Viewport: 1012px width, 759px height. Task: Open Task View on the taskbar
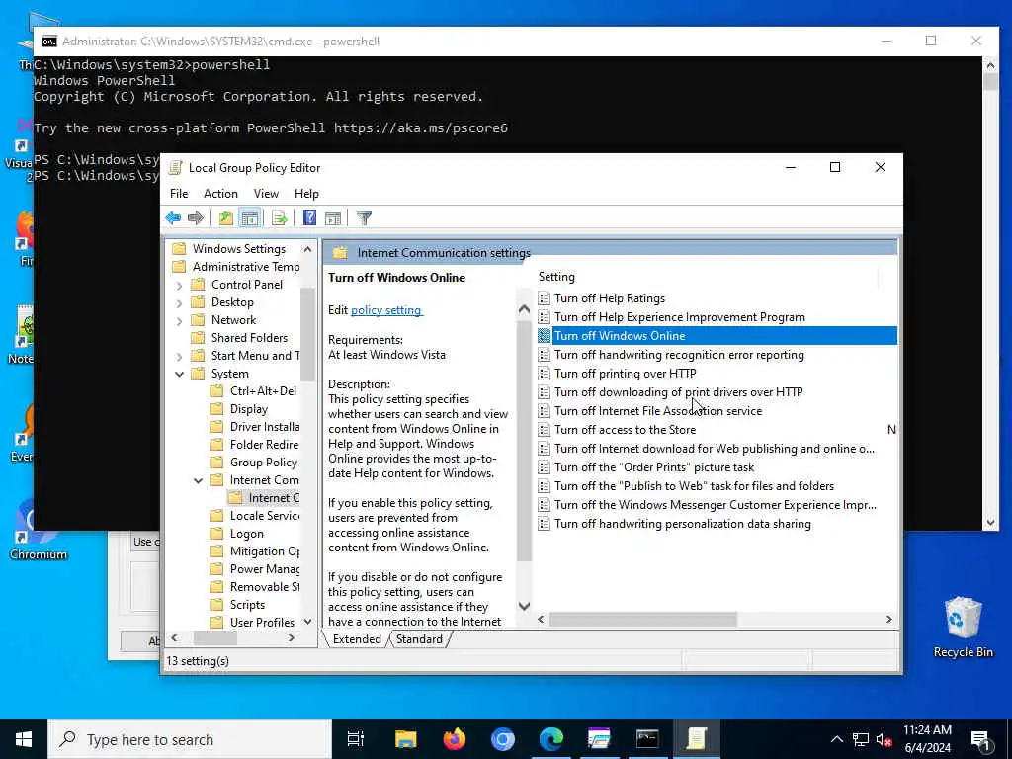[356, 739]
